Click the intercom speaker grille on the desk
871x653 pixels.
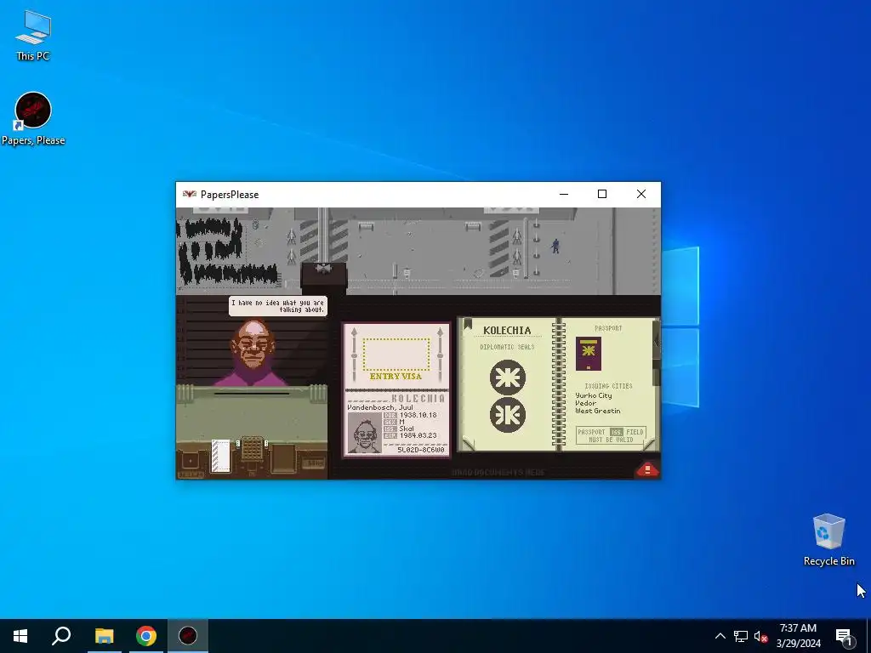tap(252, 448)
